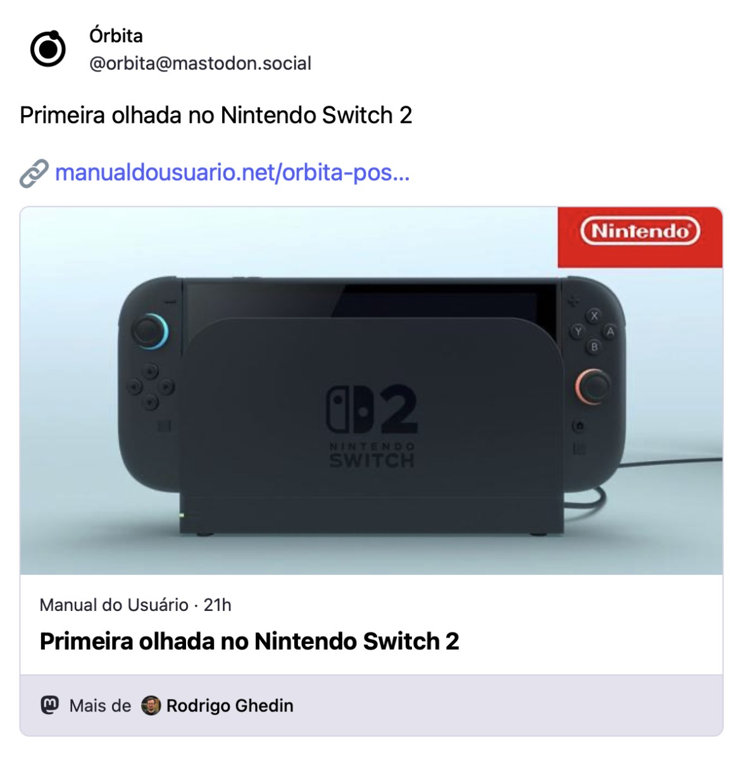Open Rodrigo Ghedin's small avatar photo

coord(151,705)
